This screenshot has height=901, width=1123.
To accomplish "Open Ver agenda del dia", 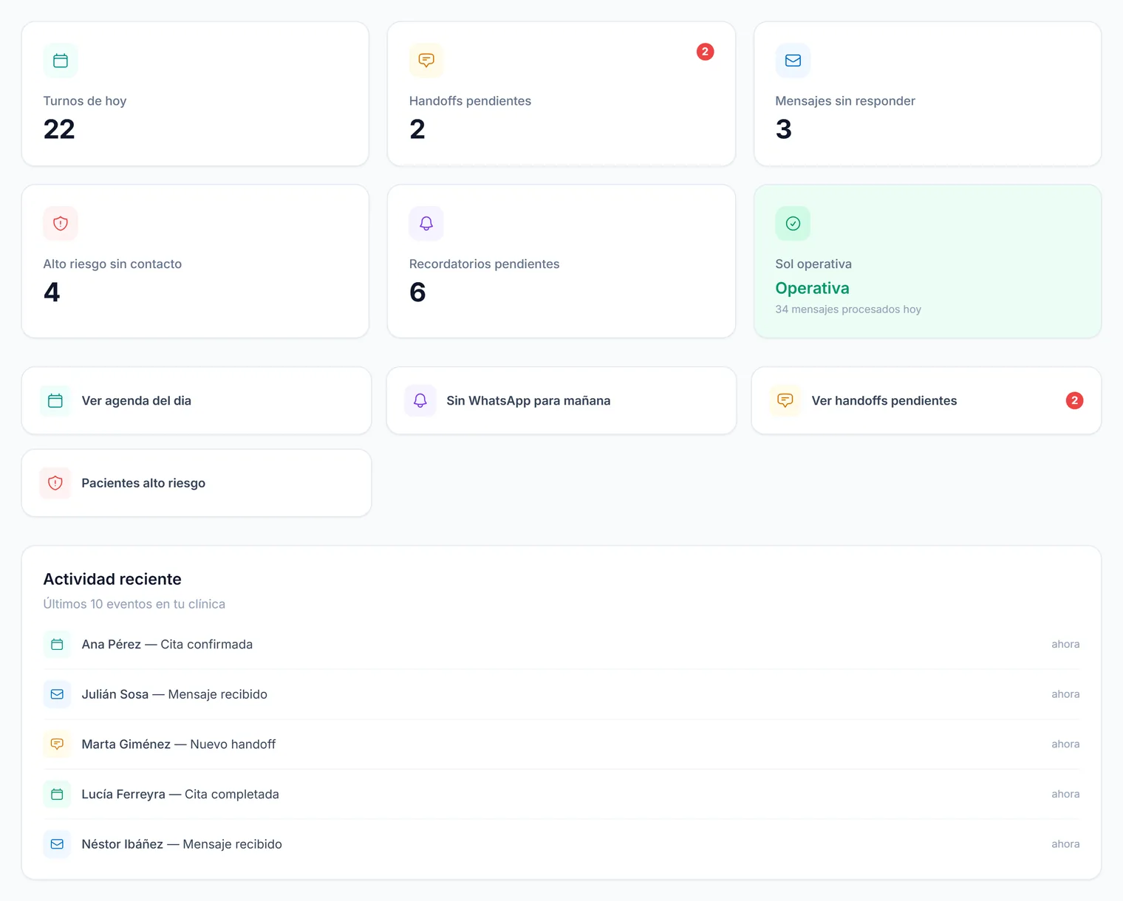I will coord(197,401).
